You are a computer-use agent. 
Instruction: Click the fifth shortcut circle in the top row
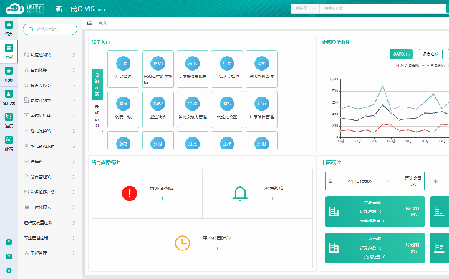pyautogui.click(x=261, y=63)
